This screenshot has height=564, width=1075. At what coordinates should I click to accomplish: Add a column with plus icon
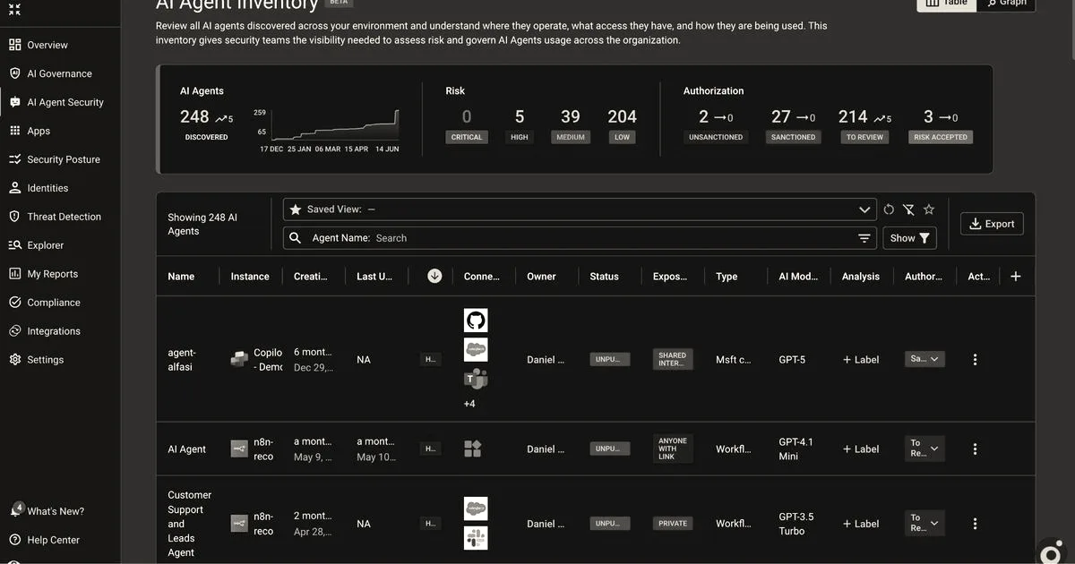(1016, 276)
